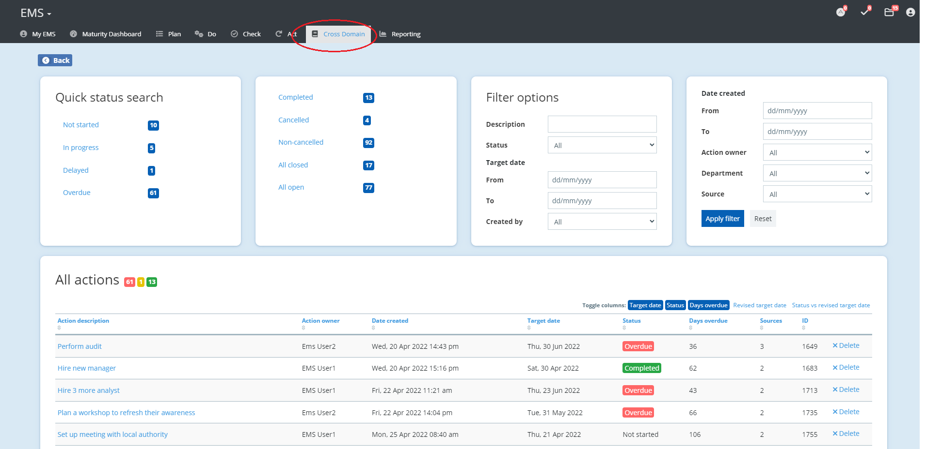Toggle the Target date column off

coord(645,305)
